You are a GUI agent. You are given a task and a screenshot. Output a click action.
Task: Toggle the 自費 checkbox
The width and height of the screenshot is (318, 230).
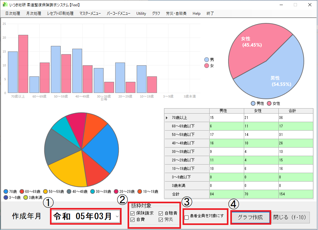[132, 220]
